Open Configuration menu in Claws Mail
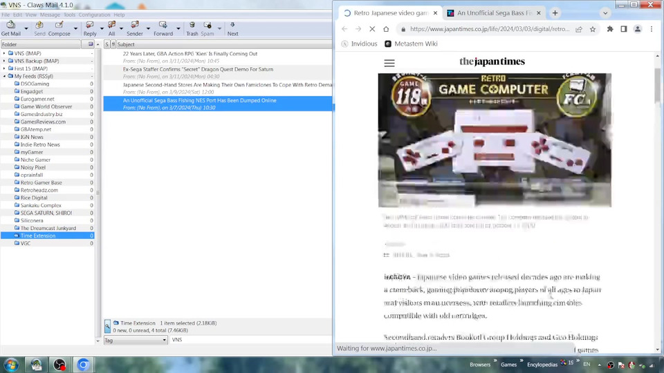This screenshot has width=664, height=373. point(94,15)
